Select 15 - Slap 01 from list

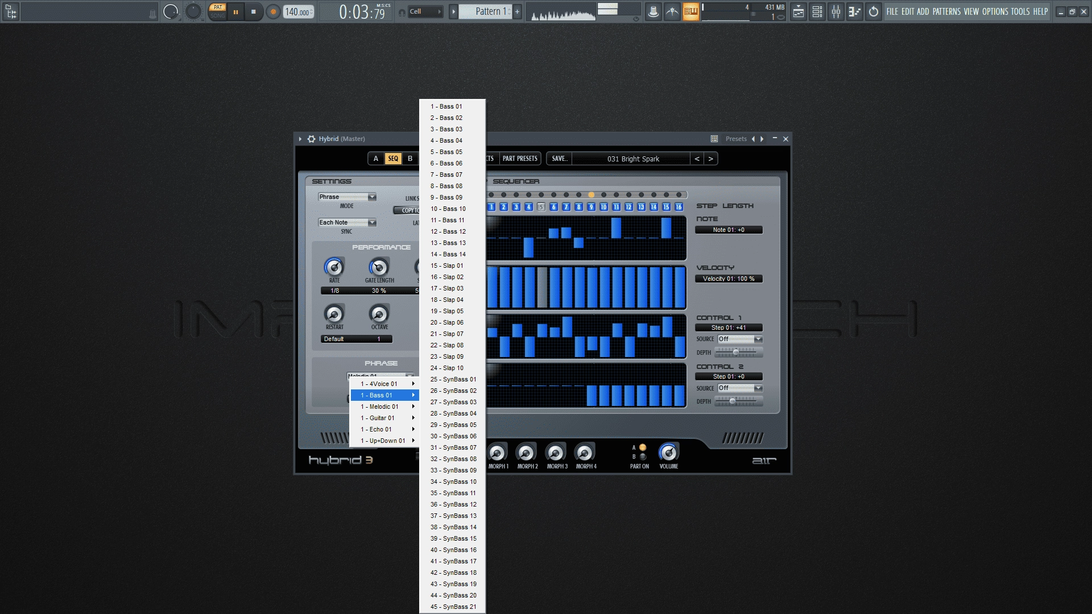point(452,265)
